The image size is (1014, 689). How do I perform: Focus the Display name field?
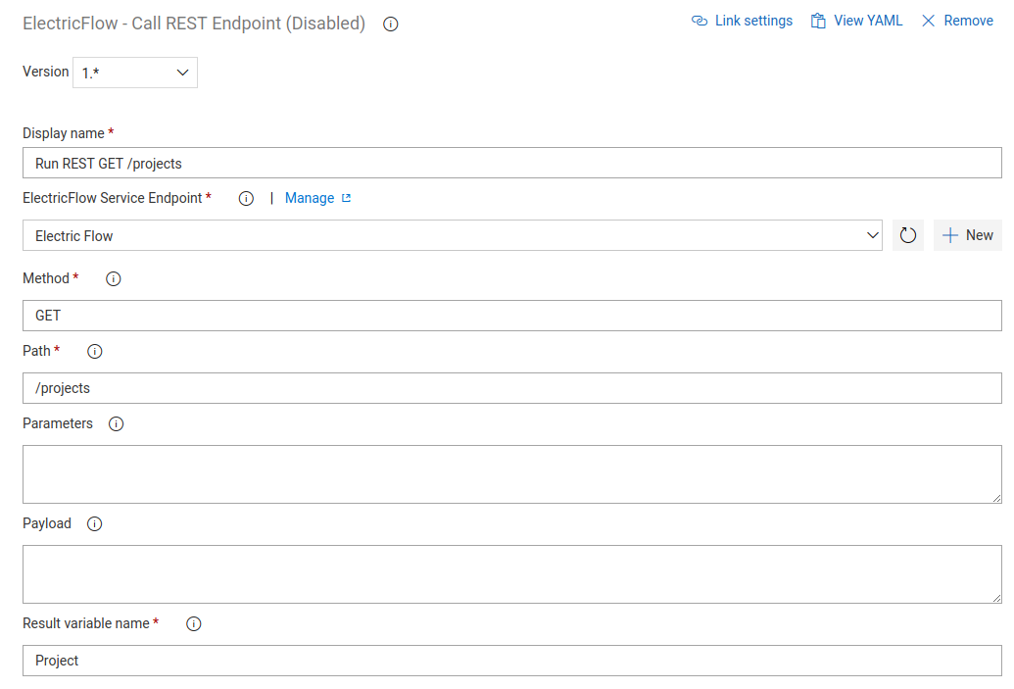pyautogui.click(x=512, y=163)
